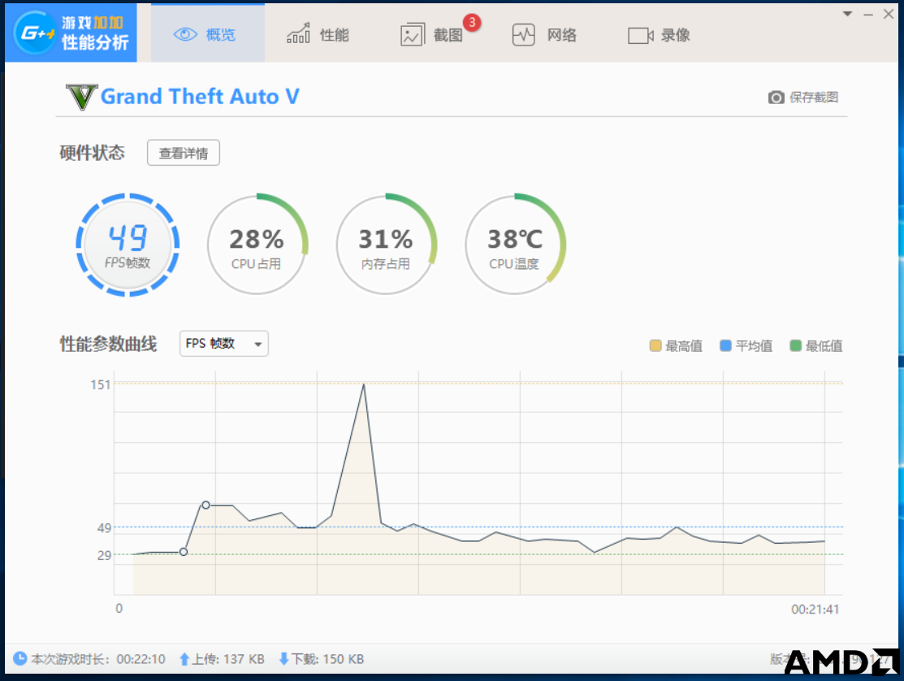The height and width of the screenshot is (681, 904).
Task: Click the 最低值 legend label
Action: point(824,346)
